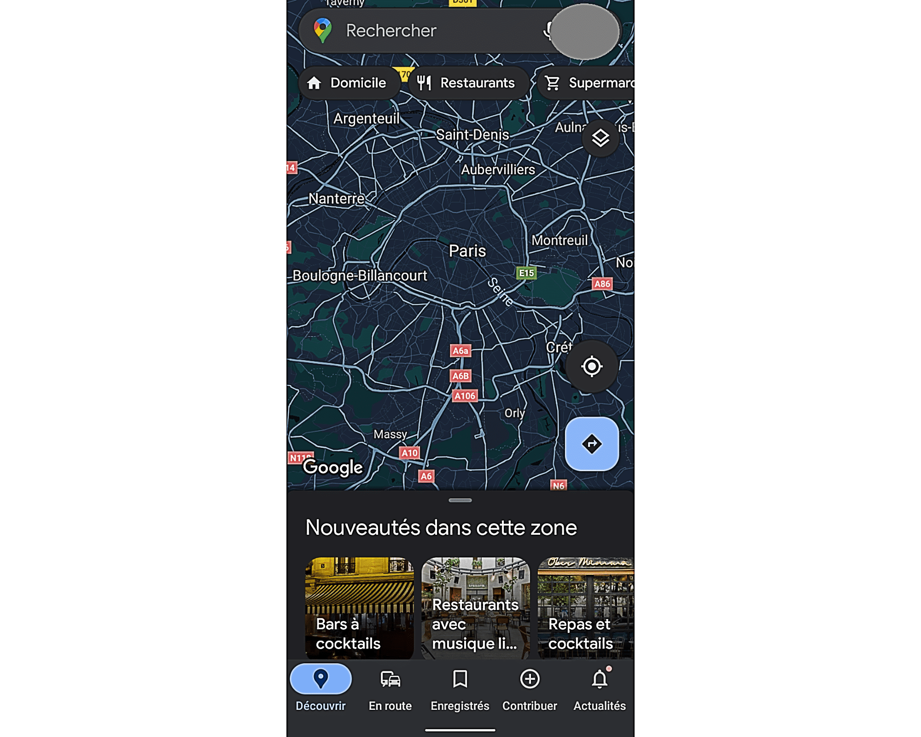Expand the Nouveautés dans cette zone panel
Image resolution: width=921 pixels, height=737 pixels.
[460, 499]
